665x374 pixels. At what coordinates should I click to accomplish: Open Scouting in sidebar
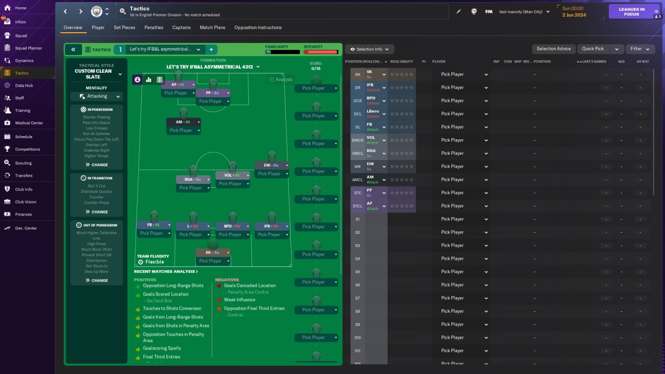23,163
